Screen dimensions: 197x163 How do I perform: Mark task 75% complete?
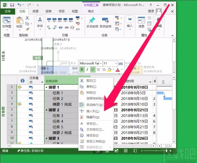coord(65,20)
